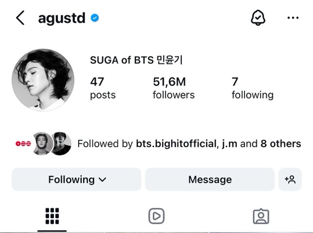Switch to the posts grid tab
313x233 pixels.
coord(52,216)
